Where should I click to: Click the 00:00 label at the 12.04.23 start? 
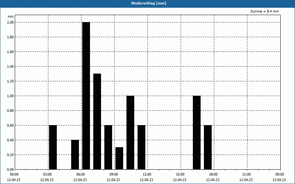pyautogui.click(x=14, y=174)
